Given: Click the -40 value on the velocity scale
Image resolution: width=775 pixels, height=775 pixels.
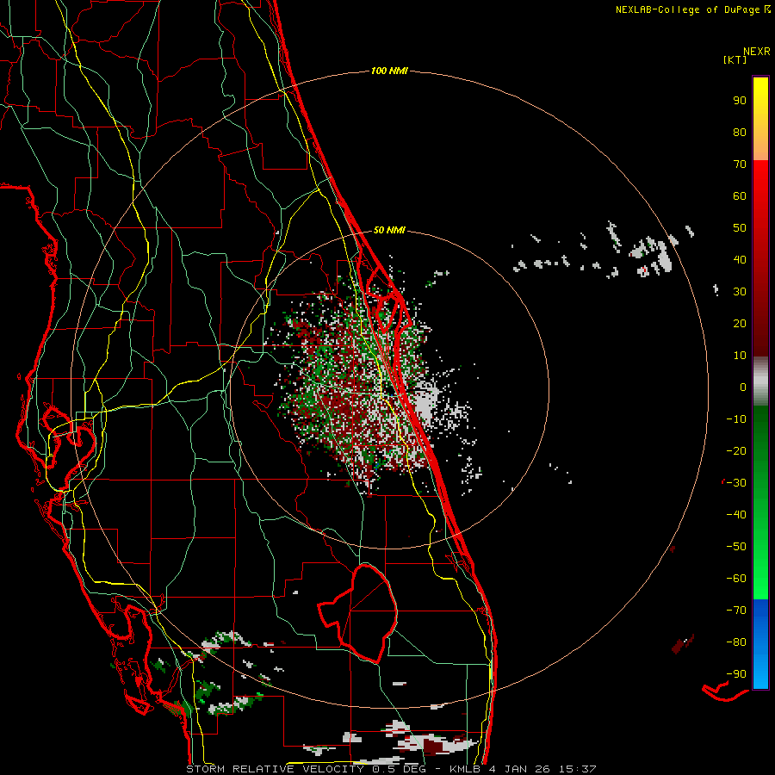Looking at the screenshot, I should pos(736,515).
